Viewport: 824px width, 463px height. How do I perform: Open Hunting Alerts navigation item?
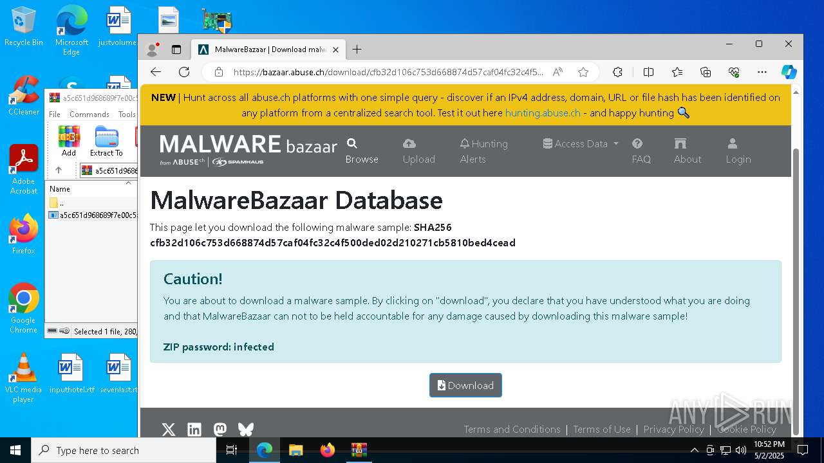pyautogui.click(x=483, y=151)
